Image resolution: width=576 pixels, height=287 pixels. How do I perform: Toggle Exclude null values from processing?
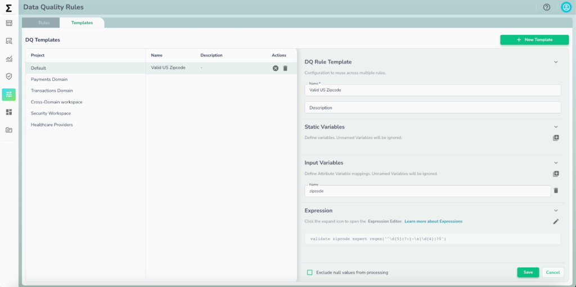click(x=310, y=272)
